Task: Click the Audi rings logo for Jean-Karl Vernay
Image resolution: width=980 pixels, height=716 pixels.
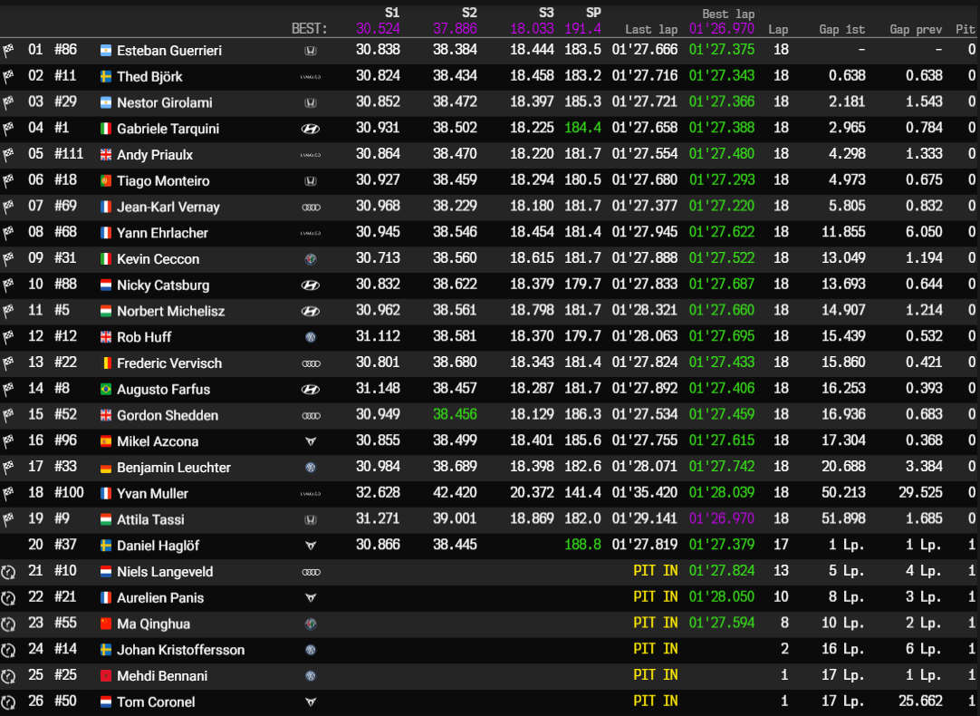Action: [310, 208]
